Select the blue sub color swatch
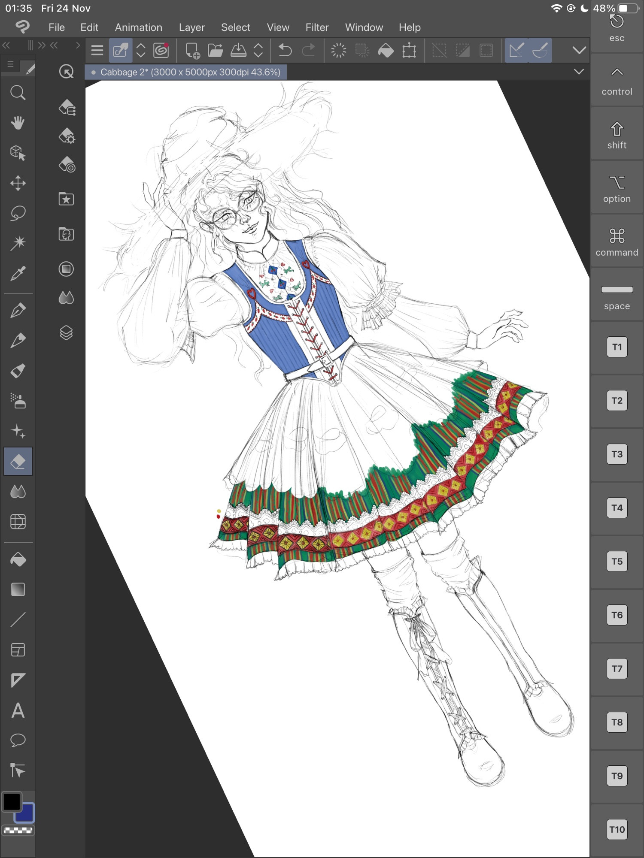Image resolution: width=644 pixels, height=858 pixels. pos(25,813)
